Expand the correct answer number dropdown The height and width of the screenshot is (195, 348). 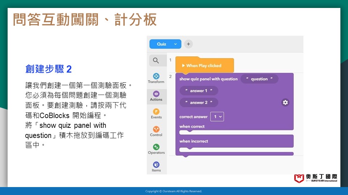click(217, 117)
